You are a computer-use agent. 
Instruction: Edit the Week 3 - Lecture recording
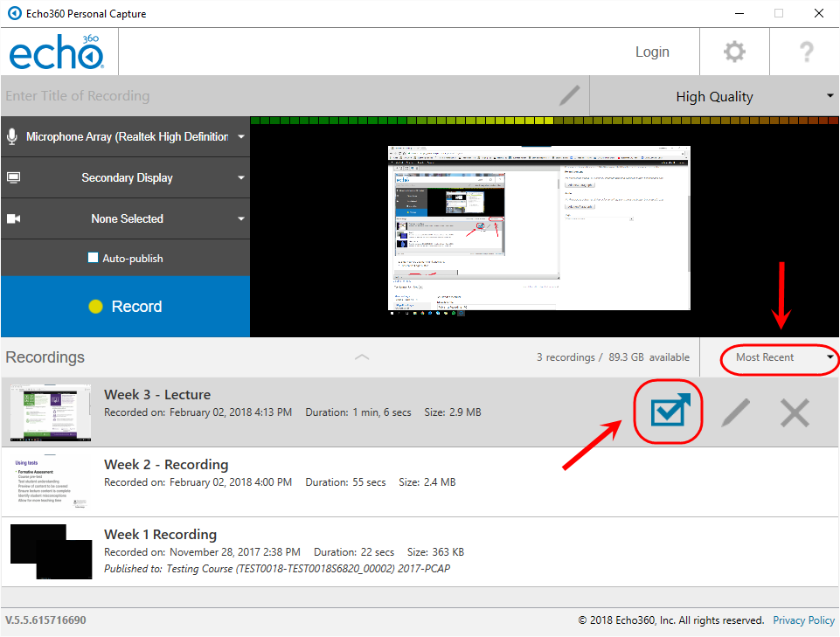pos(736,412)
